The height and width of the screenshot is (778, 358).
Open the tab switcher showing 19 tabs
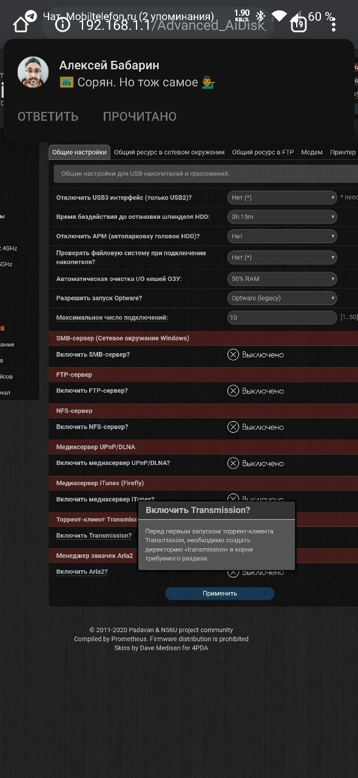[299, 25]
